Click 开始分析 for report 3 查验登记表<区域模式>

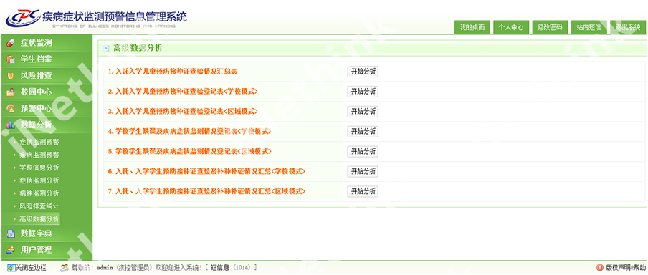point(363,112)
